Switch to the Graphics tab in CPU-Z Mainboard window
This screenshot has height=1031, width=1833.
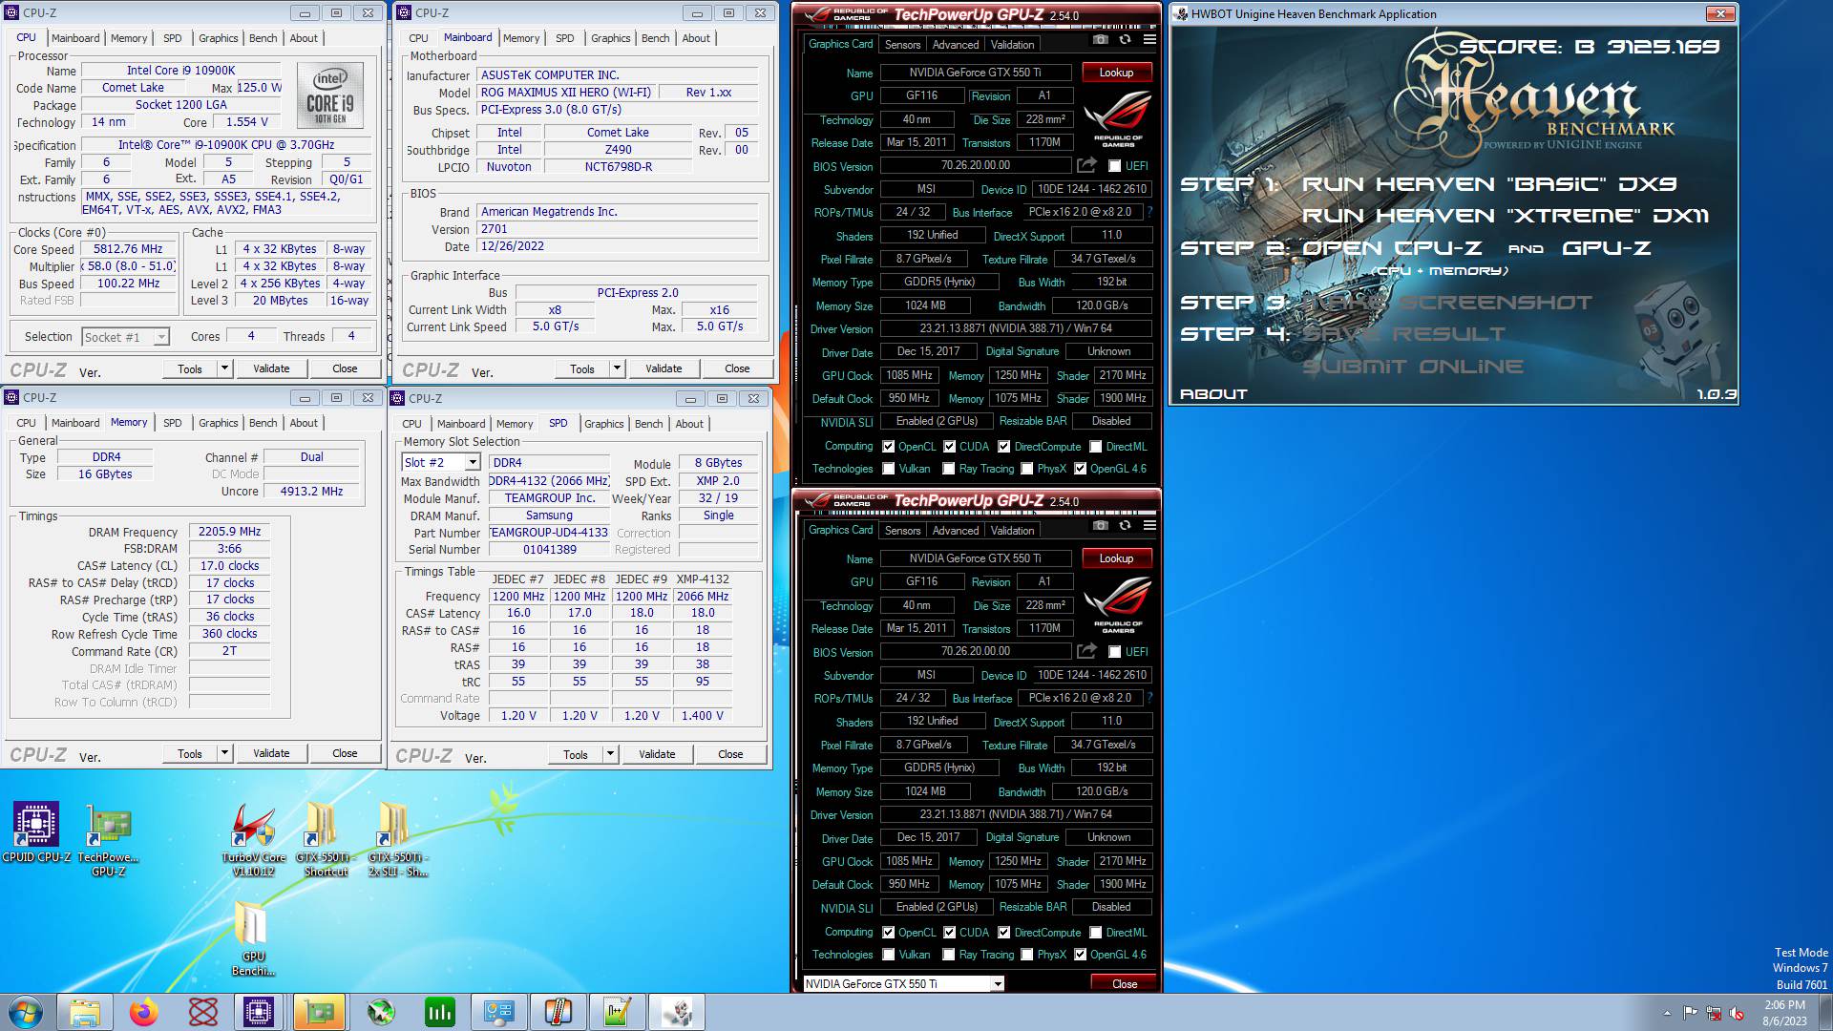pos(611,38)
